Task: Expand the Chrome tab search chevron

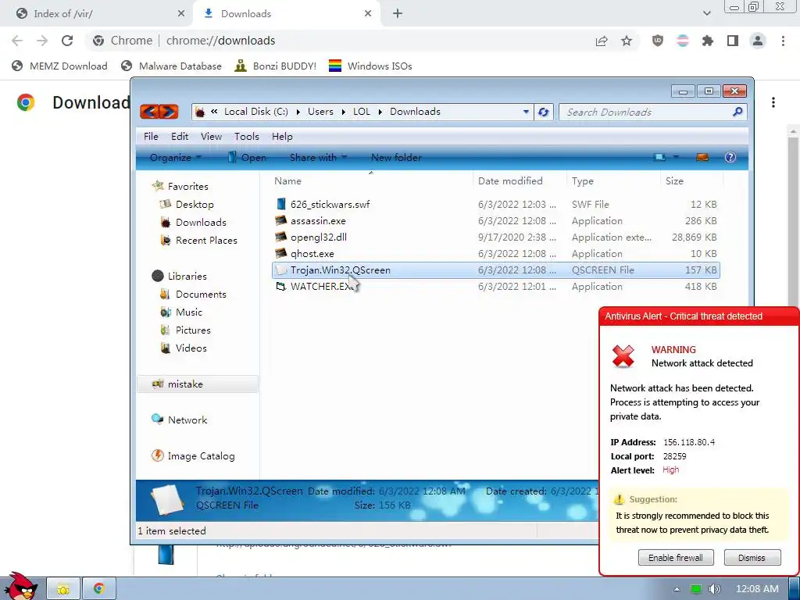Action: point(706,14)
